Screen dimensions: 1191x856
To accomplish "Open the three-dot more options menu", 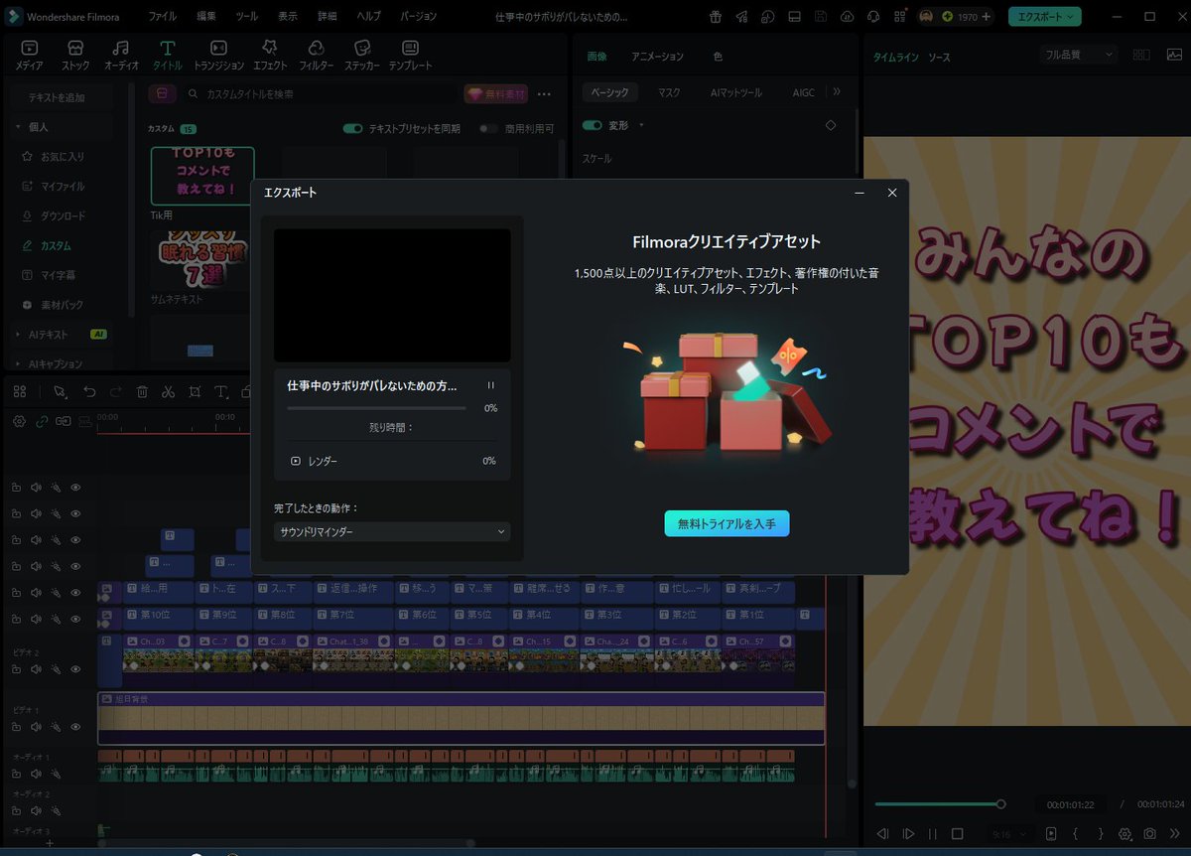I will click(x=544, y=93).
